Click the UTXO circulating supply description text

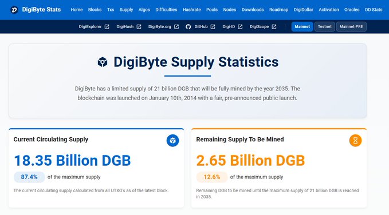91,190
